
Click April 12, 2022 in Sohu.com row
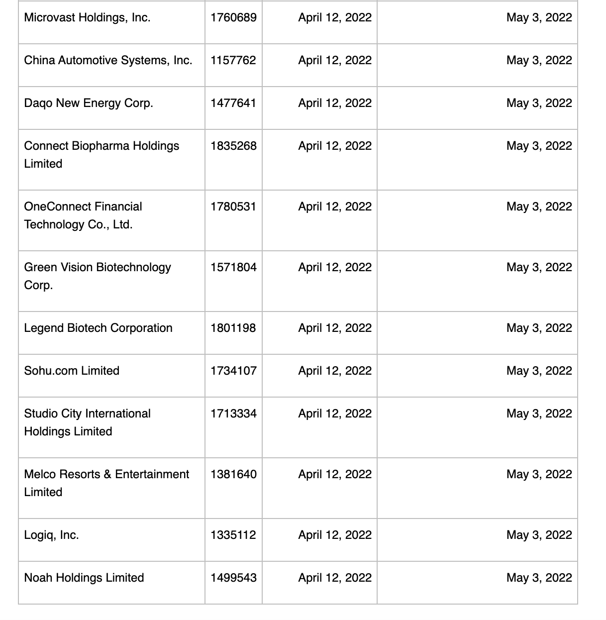click(x=335, y=371)
